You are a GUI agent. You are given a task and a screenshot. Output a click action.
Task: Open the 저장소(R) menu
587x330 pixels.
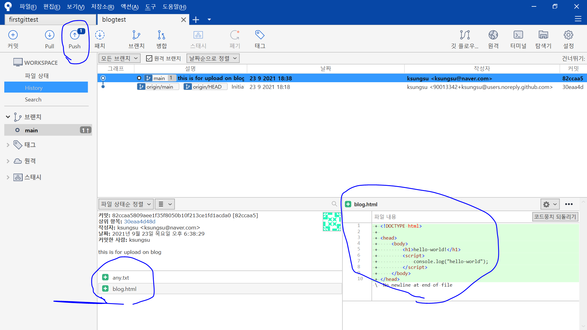point(102,7)
